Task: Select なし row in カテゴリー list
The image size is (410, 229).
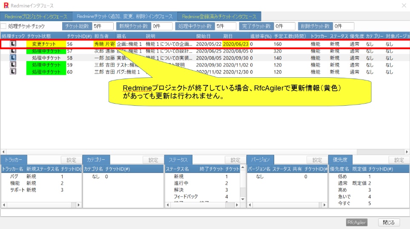Action: pos(123,177)
